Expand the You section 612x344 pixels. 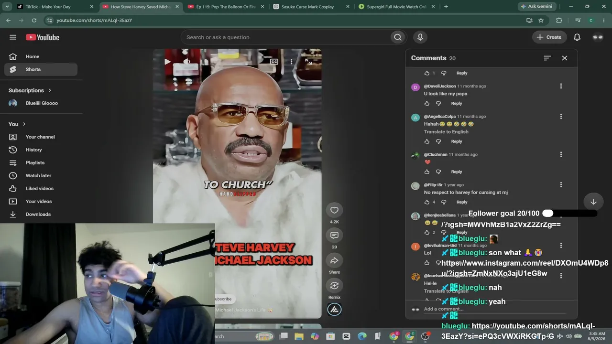point(17,124)
